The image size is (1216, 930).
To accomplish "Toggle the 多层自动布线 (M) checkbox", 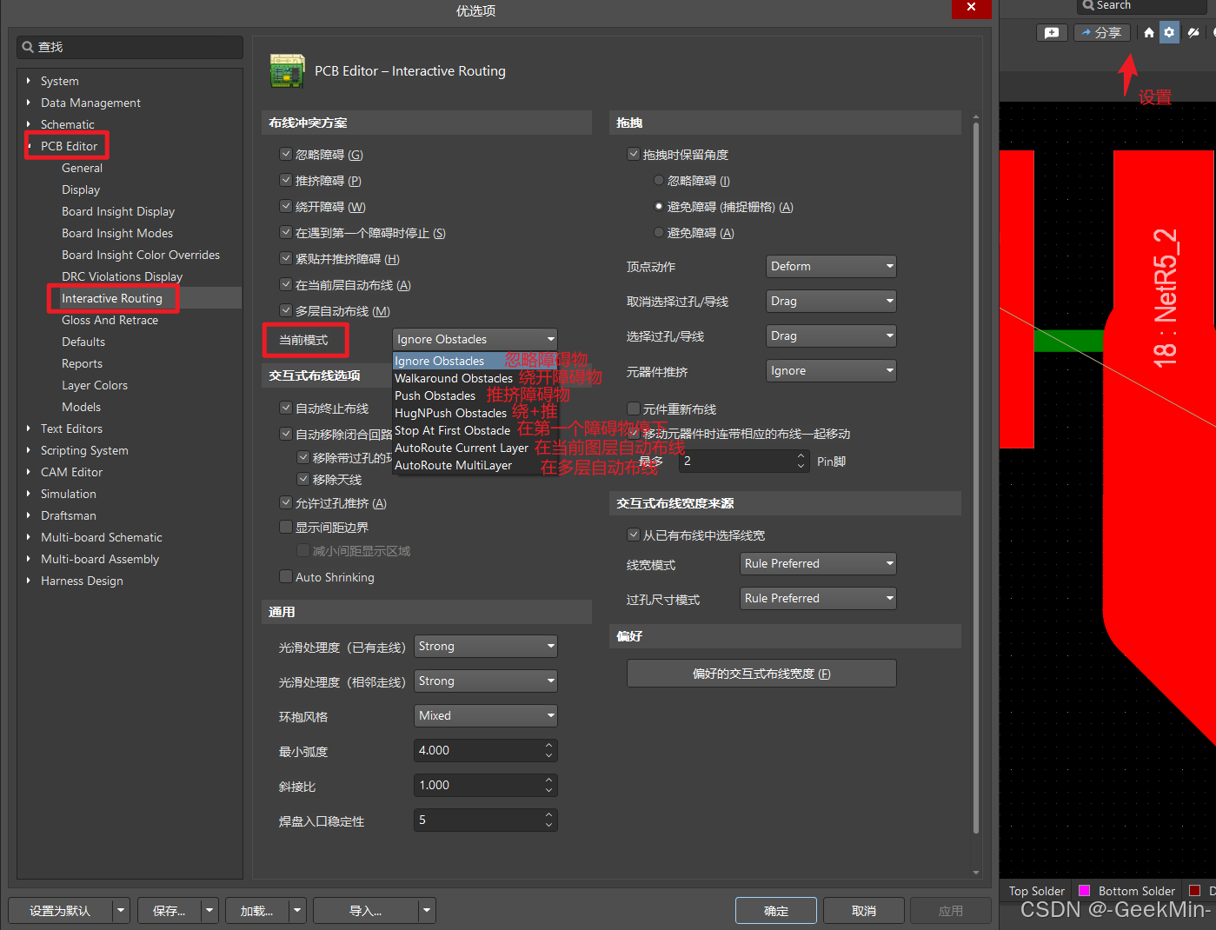I will [x=285, y=311].
